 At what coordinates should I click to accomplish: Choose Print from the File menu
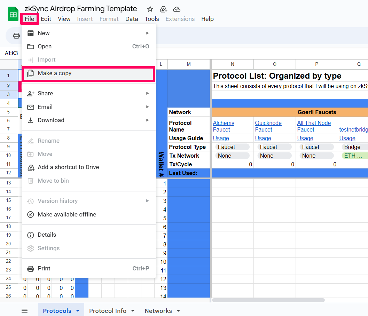click(x=89, y=268)
